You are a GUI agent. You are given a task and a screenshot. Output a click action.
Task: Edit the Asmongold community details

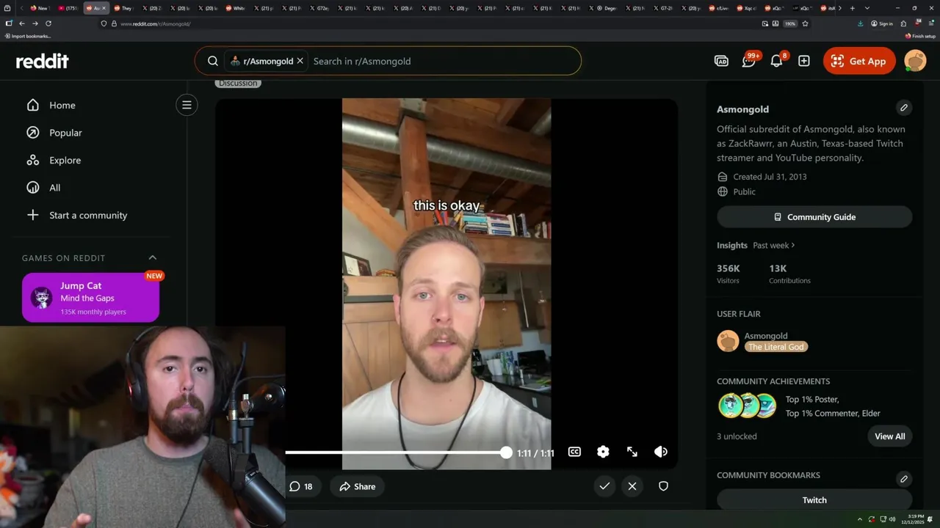coord(904,108)
